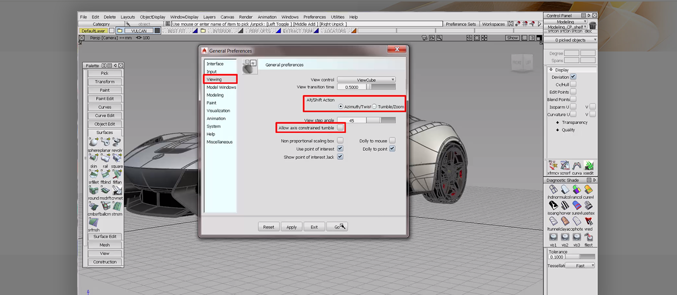Select the vred shade icon
The width and height of the screenshot is (677, 295).
click(588, 220)
